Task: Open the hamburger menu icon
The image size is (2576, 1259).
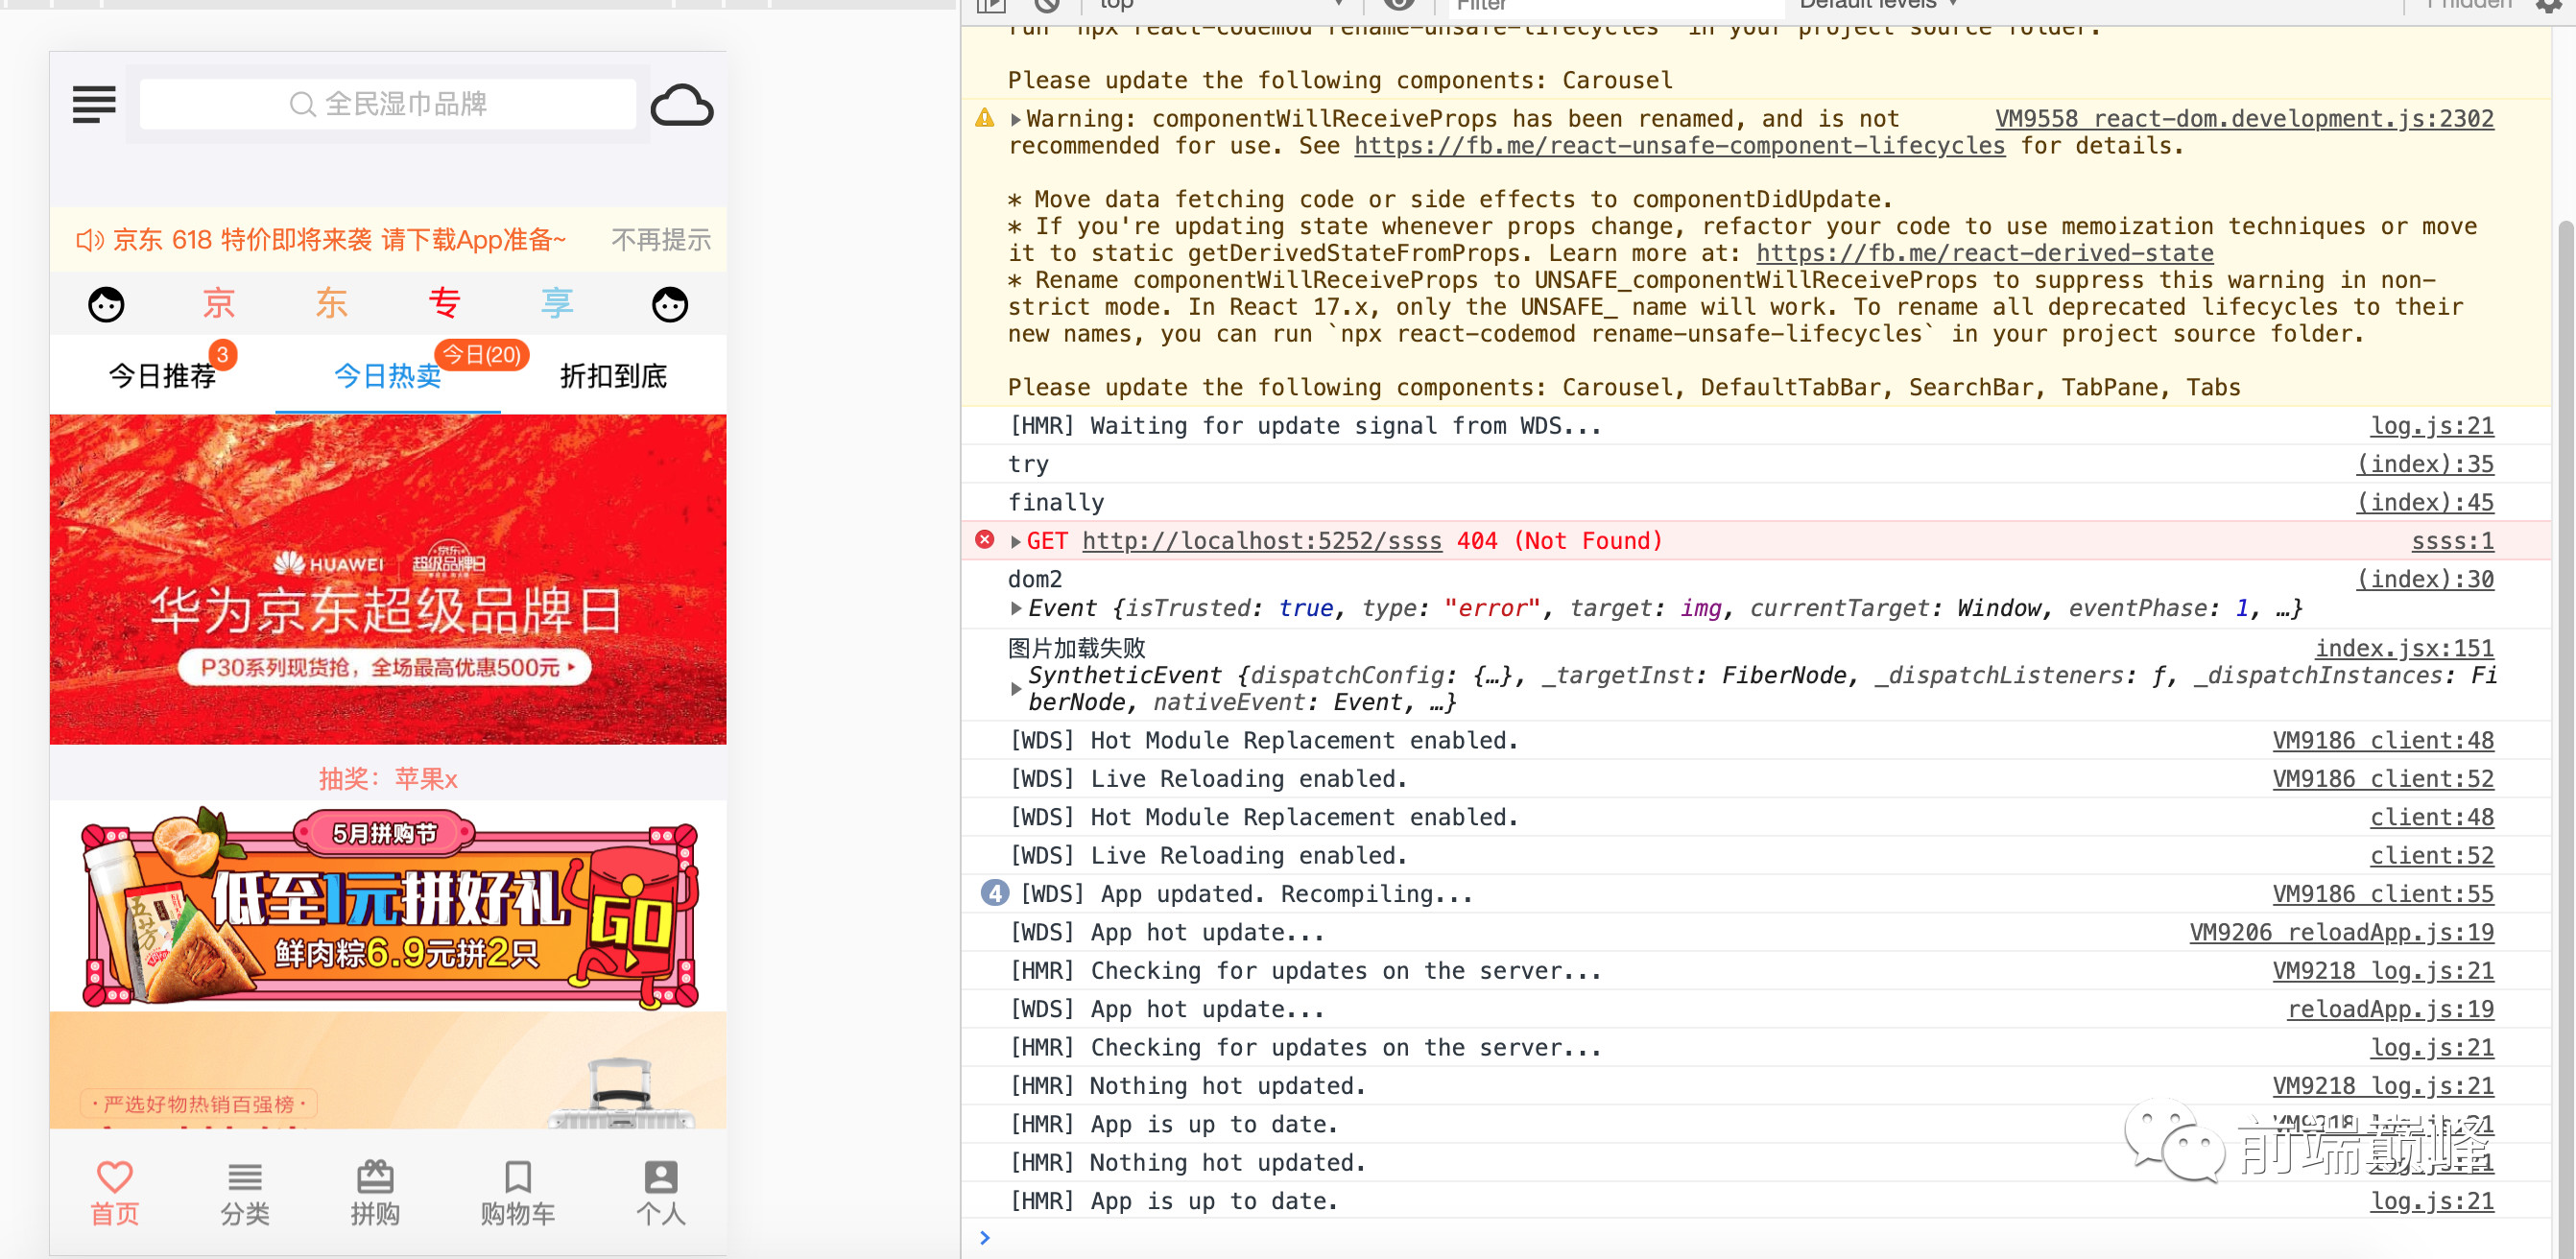Action: [94, 104]
